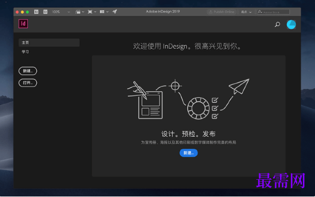Click the InDesign Id logo icon

(x=23, y=24)
